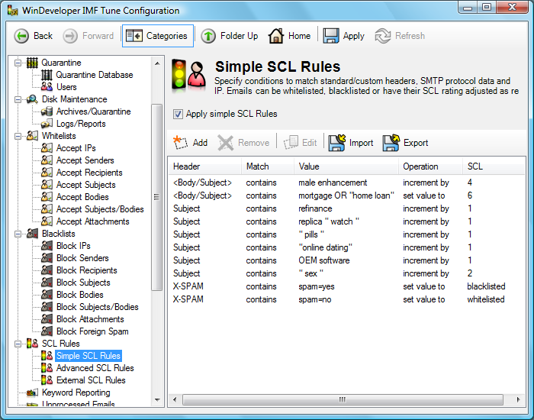534x420 pixels.
Task: Select the "male enhancement" rule row
Action: pos(346,183)
